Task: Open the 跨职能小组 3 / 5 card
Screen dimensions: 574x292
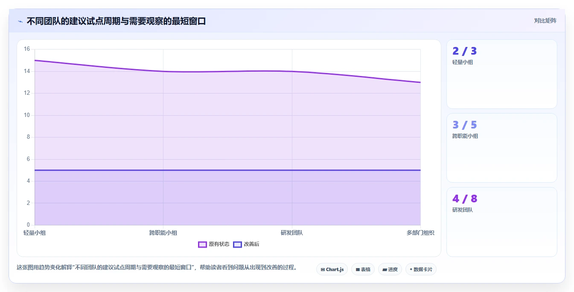Action: 502,148
